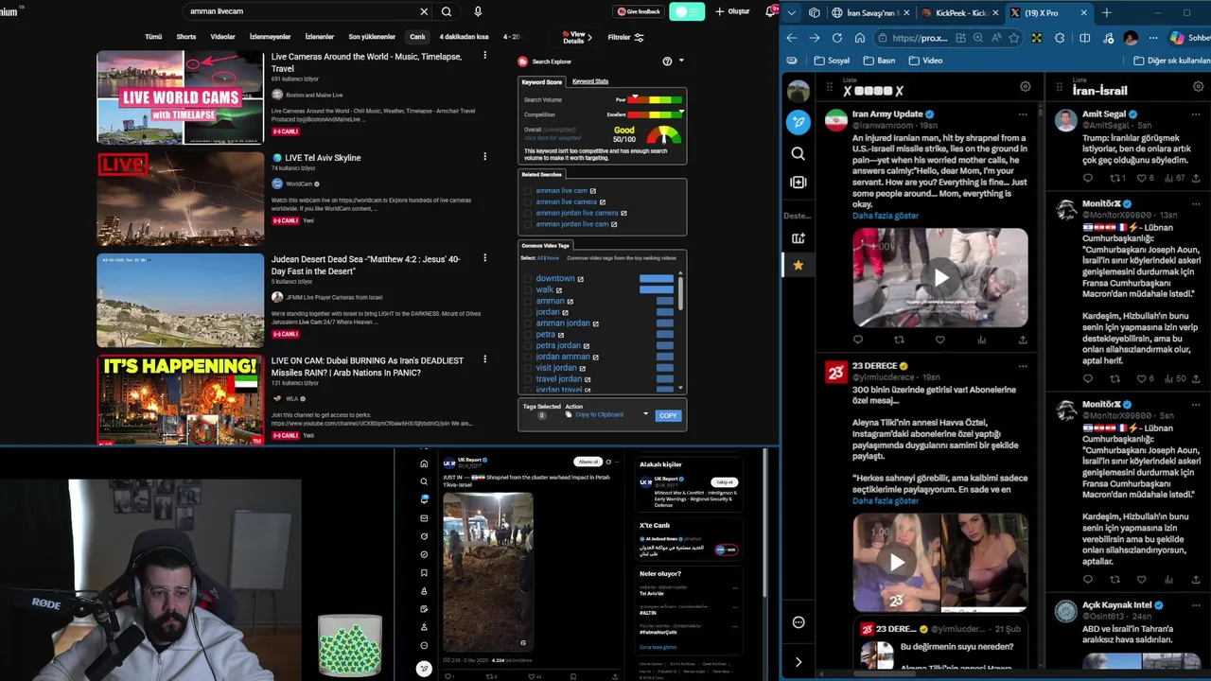Repost the Iran Army Update post
Viewport: 1211px width, 681px height.
(899, 340)
